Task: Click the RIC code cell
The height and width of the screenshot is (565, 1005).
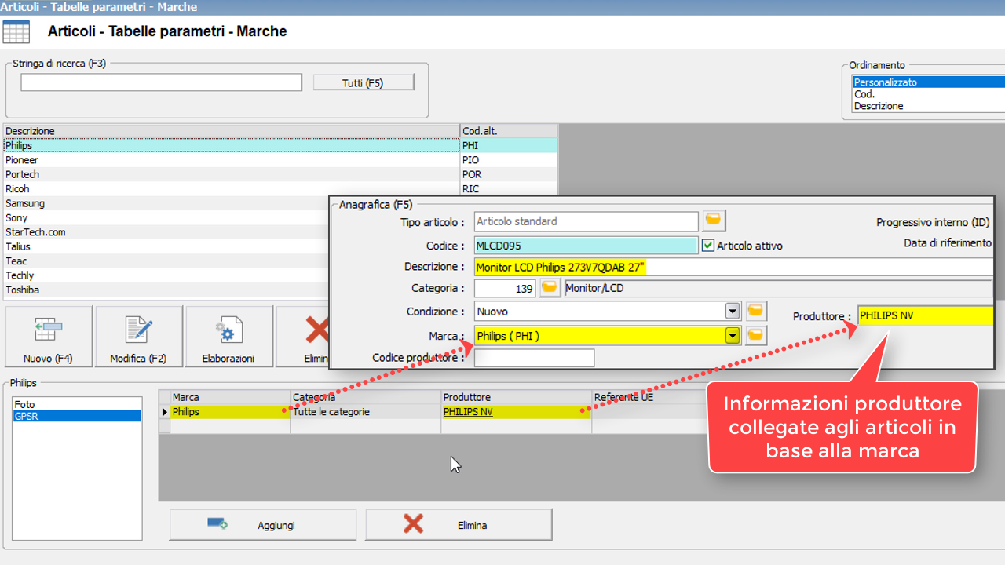Action: tap(509, 189)
